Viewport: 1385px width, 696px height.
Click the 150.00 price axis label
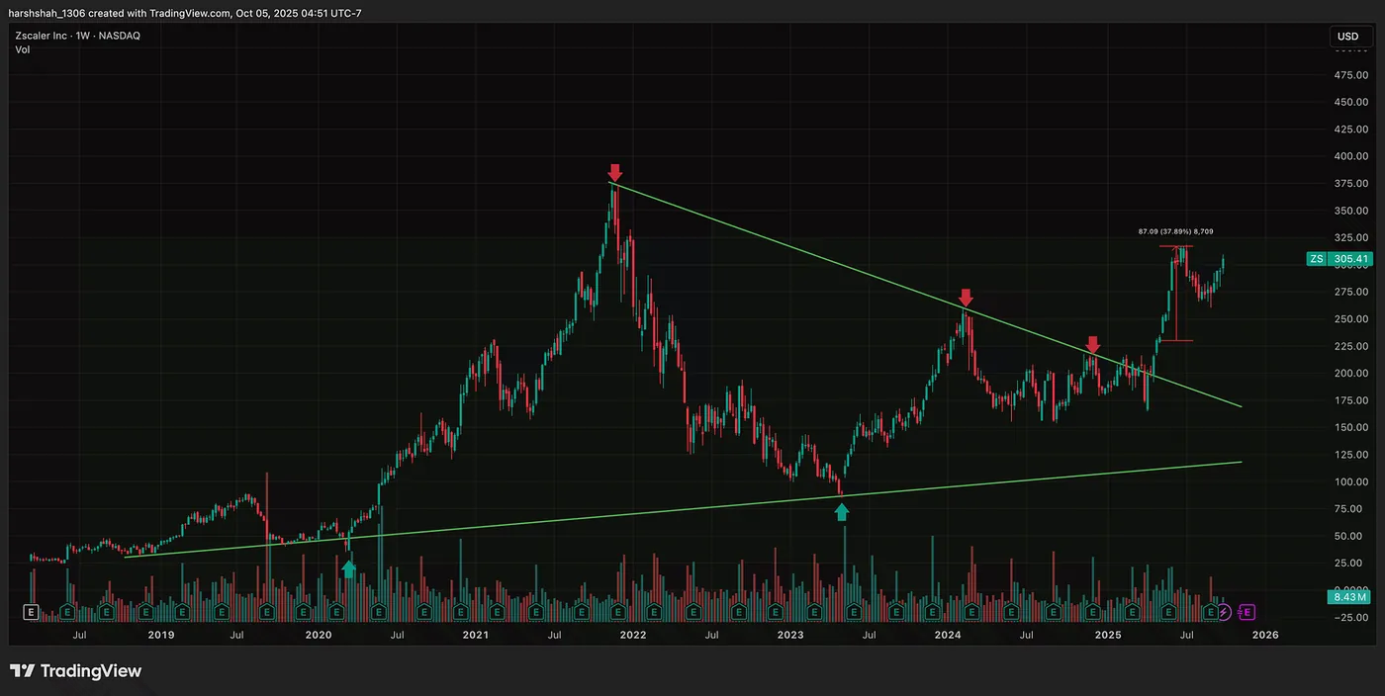coord(1350,427)
